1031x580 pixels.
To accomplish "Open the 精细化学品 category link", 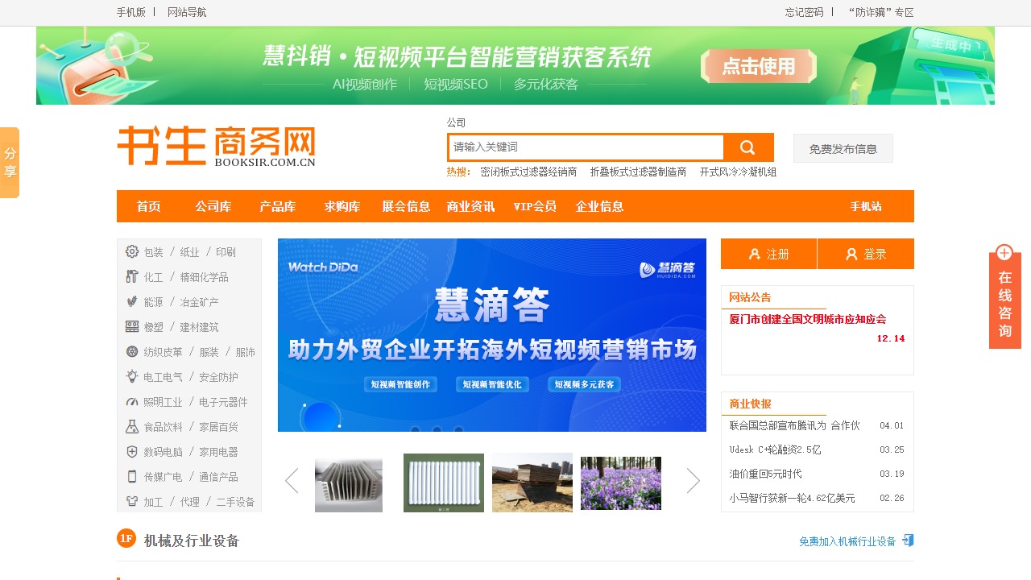I will [204, 277].
